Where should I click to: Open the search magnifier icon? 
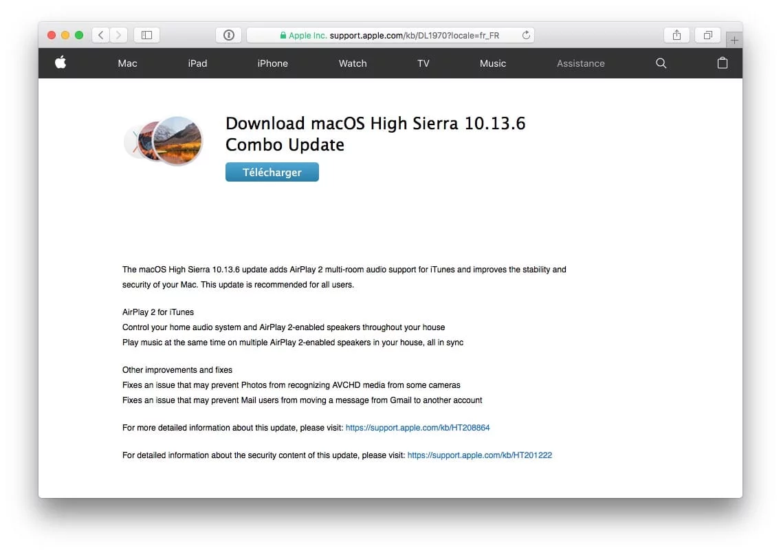[x=661, y=63]
